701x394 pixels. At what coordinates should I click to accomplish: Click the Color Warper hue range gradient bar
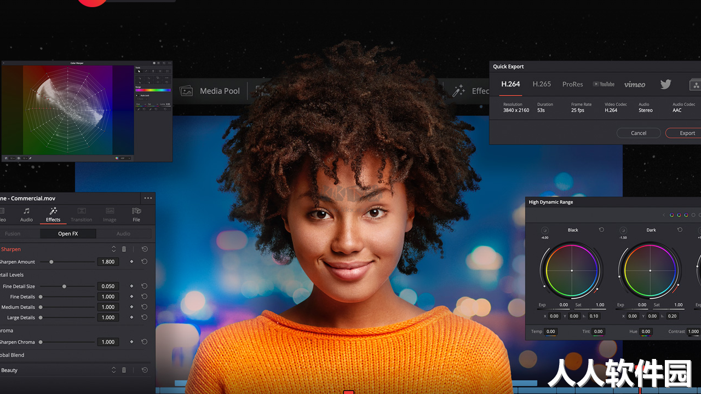click(153, 90)
